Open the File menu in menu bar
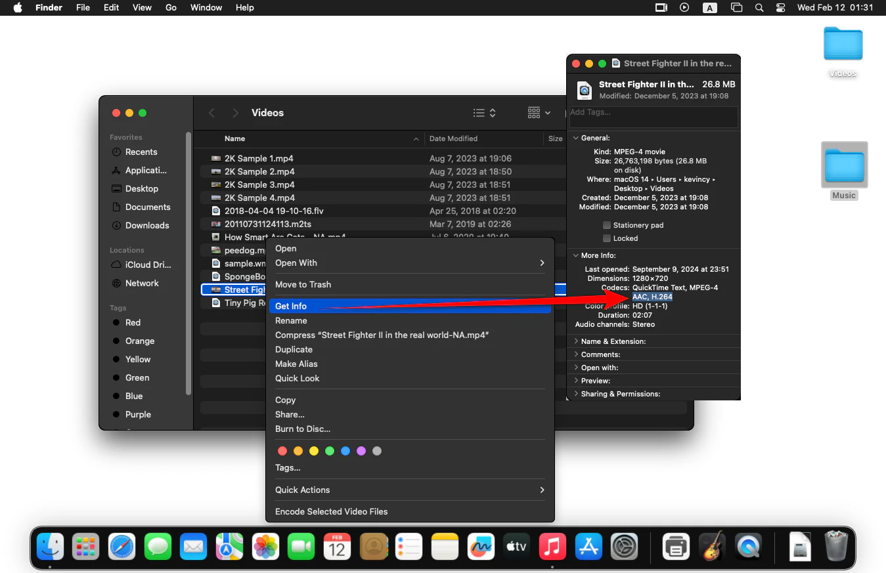The height and width of the screenshot is (573, 886). click(83, 8)
